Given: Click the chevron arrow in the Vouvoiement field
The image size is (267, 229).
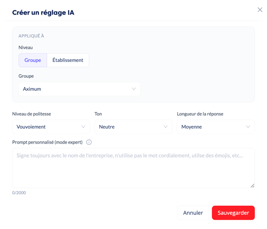Looking at the screenshot, I should click(x=83, y=127).
